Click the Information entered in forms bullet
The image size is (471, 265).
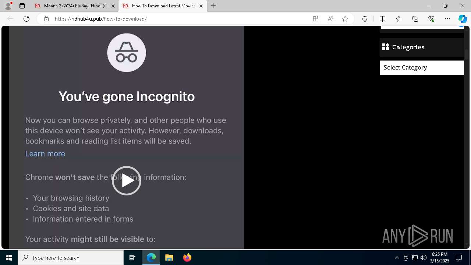pos(83,219)
